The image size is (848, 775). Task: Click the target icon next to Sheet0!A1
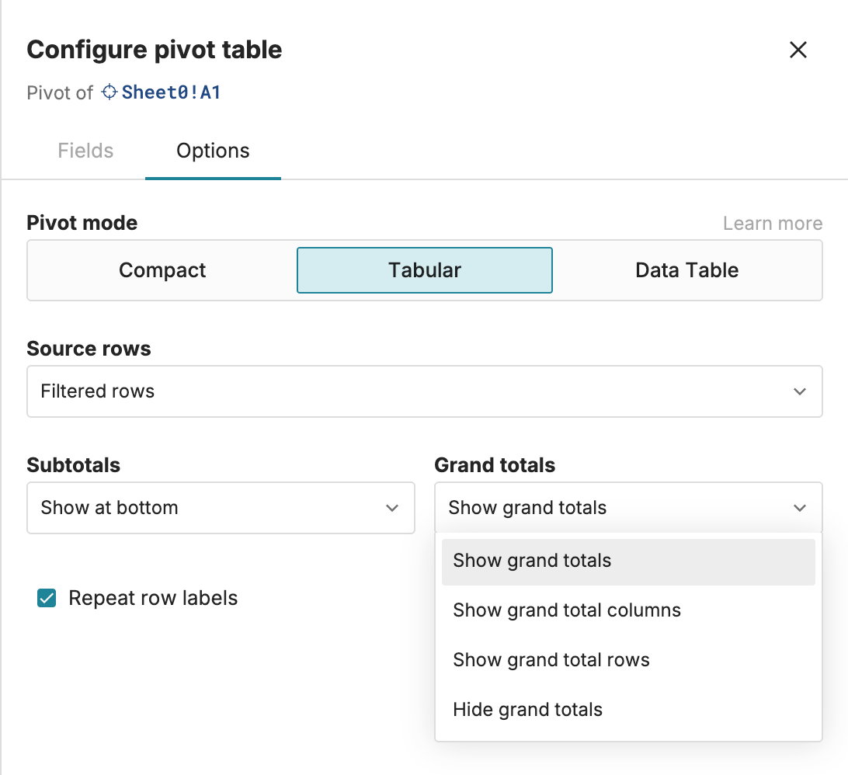pos(109,92)
